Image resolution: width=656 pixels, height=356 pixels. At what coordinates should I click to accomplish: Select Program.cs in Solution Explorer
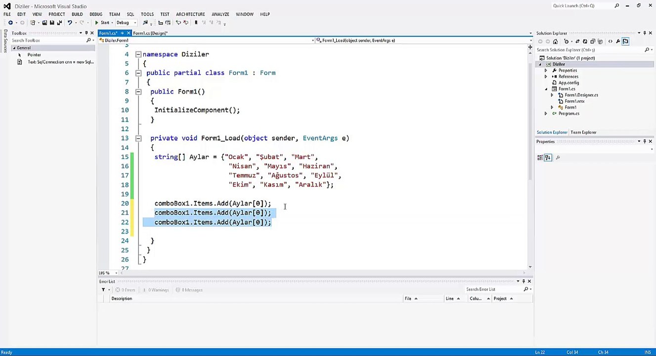(569, 114)
